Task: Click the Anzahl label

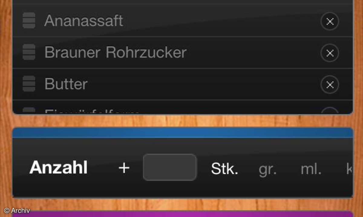Action: coord(58,168)
